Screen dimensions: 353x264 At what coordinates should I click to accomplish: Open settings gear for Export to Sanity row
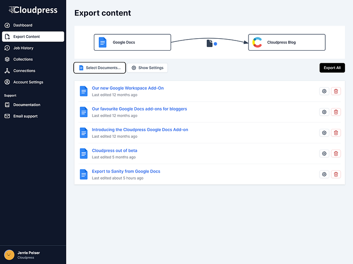pyautogui.click(x=324, y=174)
